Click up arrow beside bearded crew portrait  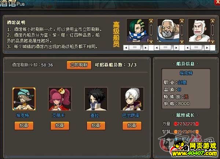pos(182,21)
